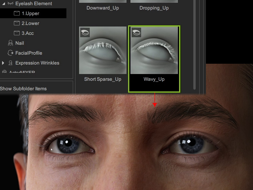This screenshot has height=190, width=253.
Task: Expand the Expression Wrinkles tree node
Action: pyautogui.click(x=3, y=63)
